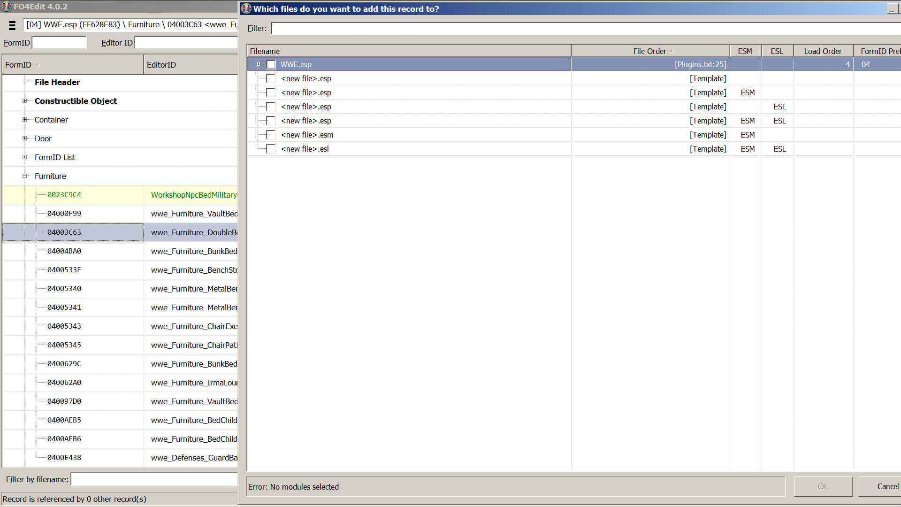Check the <new file>.esm checkbox

pos(271,135)
